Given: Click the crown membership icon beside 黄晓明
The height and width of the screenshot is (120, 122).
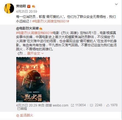Looking at the screenshot, I should point(34,6).
